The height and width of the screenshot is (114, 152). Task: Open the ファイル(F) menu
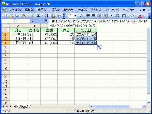[x=15, y=10]
